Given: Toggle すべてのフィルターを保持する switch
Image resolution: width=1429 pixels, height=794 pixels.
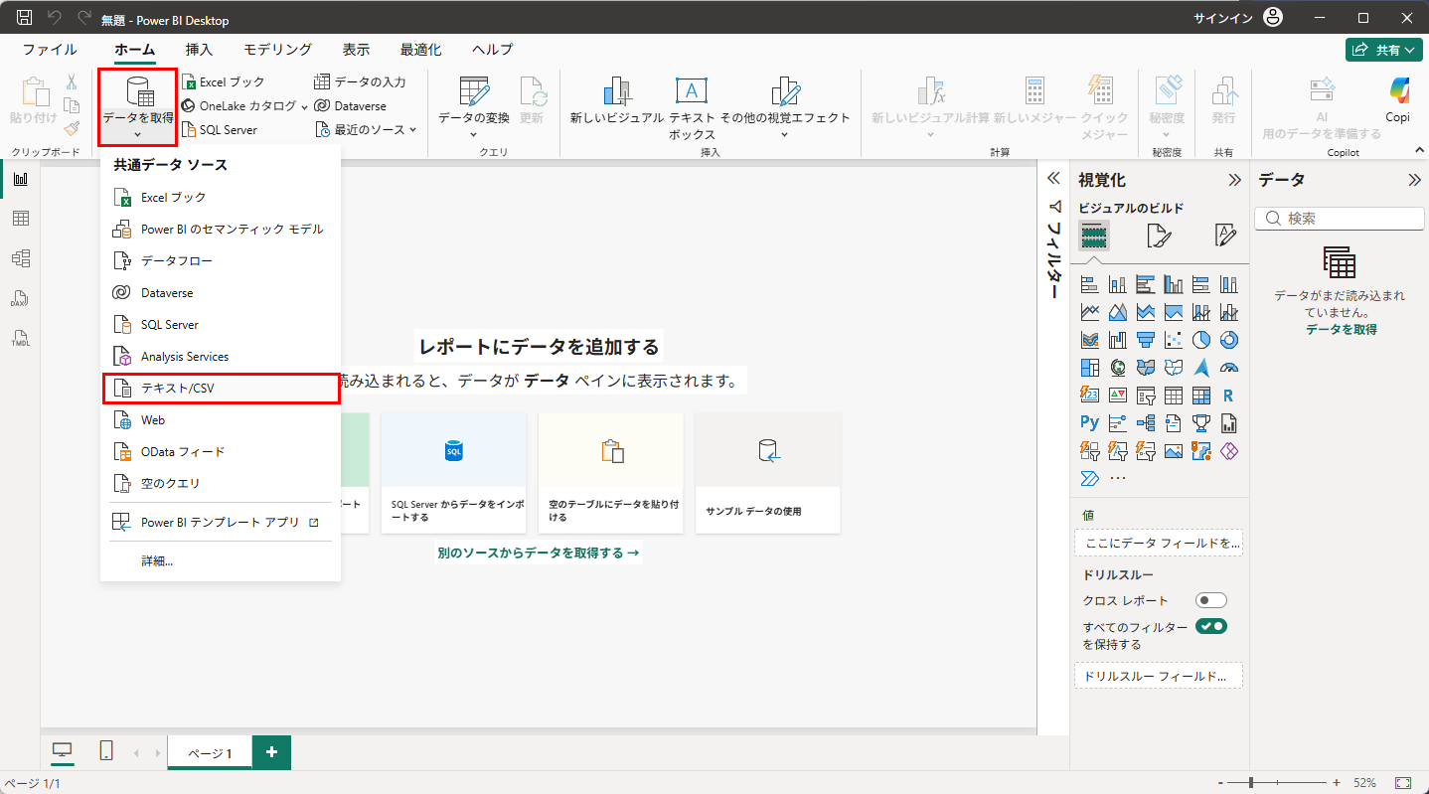Looking at the screenshot, I should [x=1211, y=626].
